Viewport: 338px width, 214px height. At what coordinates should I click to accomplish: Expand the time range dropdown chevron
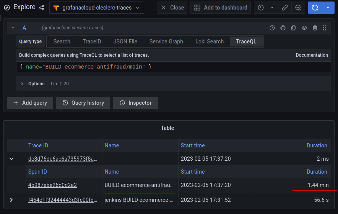coord(272,8)
